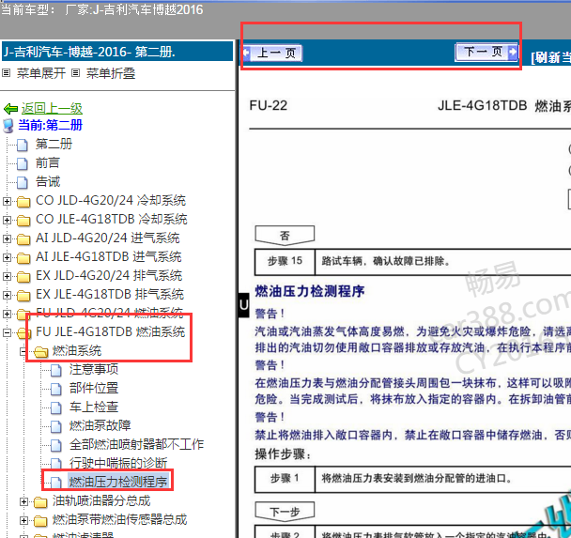Click page icon next to 部件位置
The height and width of the screenshot is (538, 571).
(56, 389)
